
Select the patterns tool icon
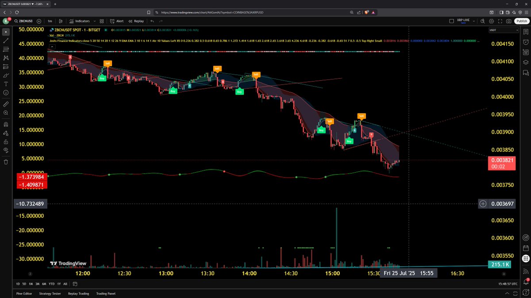[6, 58]
